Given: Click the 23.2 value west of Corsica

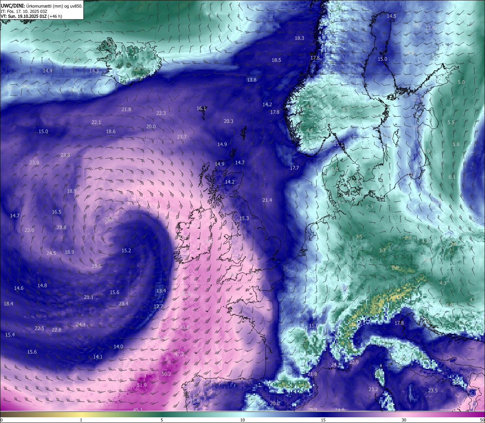Looking at the screenshot, I should click(373, 389).
